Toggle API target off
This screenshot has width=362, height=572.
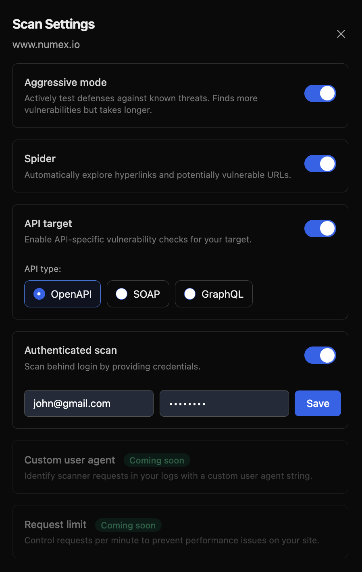pos(320,228)
